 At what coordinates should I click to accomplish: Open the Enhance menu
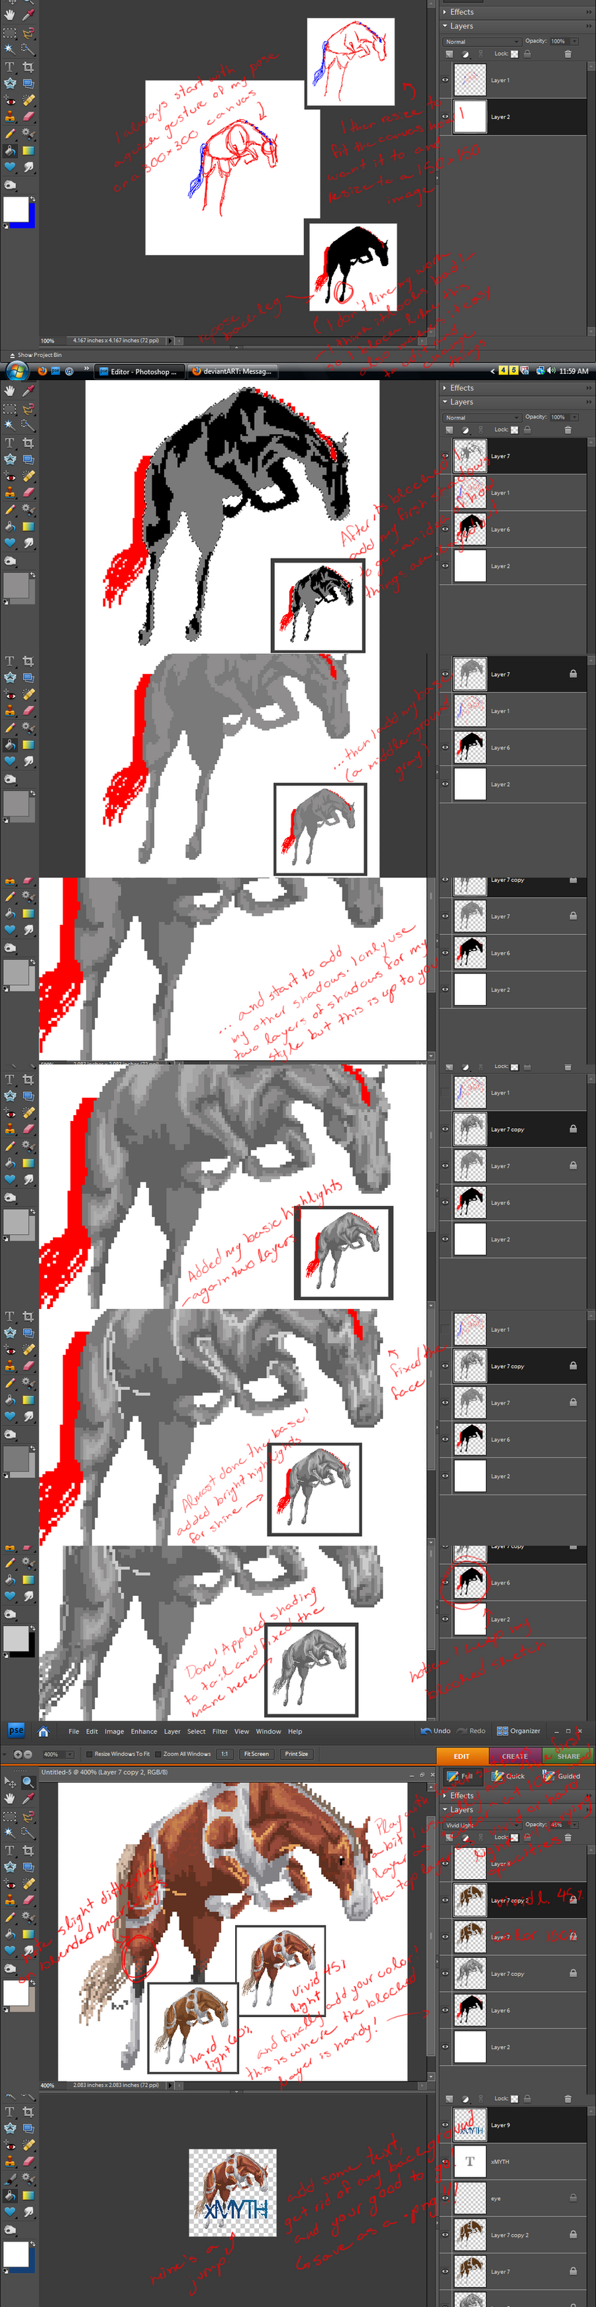(144, 1732)
